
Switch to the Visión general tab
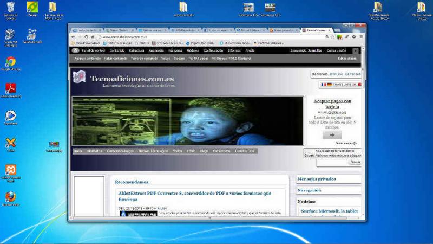(283, 30)
